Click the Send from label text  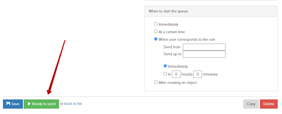[172, 47]
